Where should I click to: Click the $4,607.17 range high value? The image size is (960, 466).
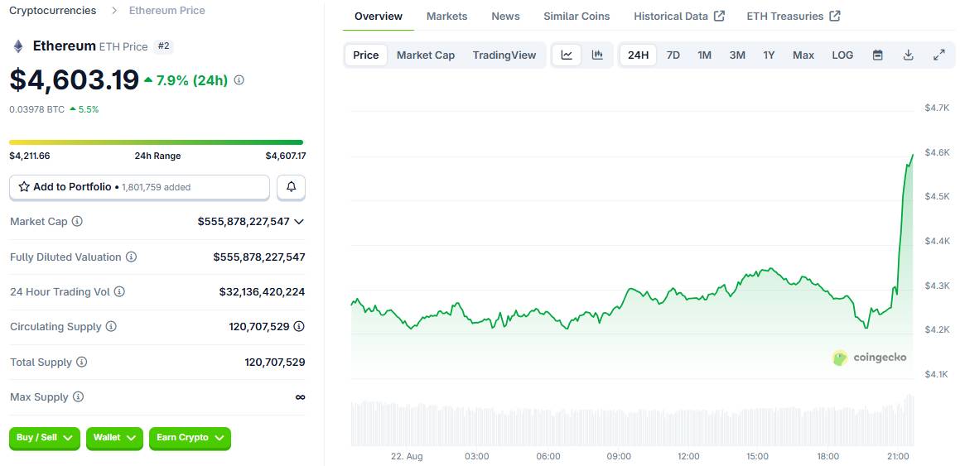(285, 156)
